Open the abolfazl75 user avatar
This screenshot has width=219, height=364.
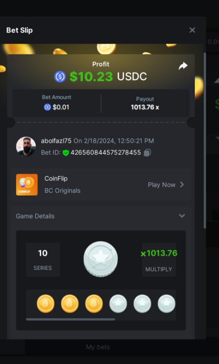[26, 147]
